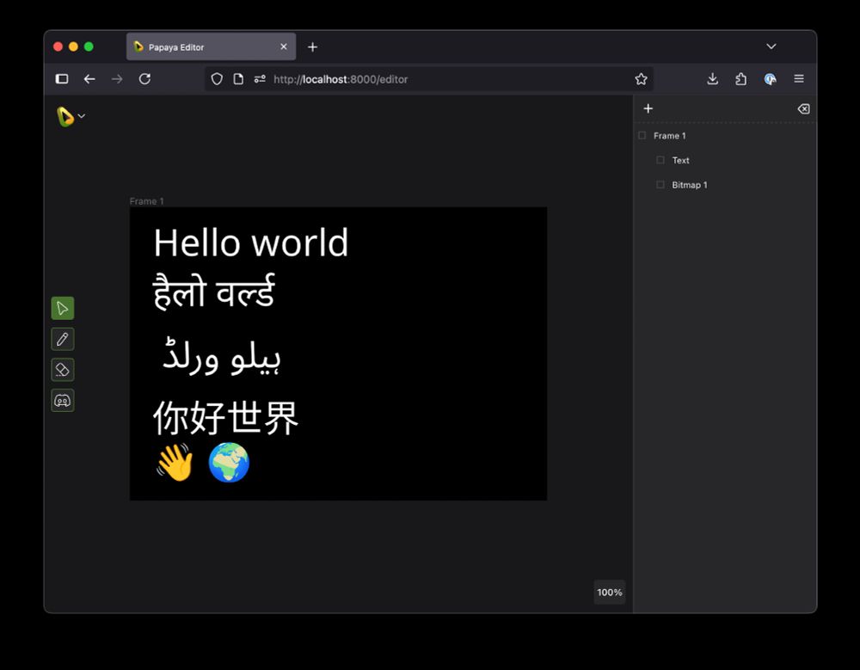Screen dimensions: 860x670
Task: Toggle the browser sidebar
Action: pos(62,79)
